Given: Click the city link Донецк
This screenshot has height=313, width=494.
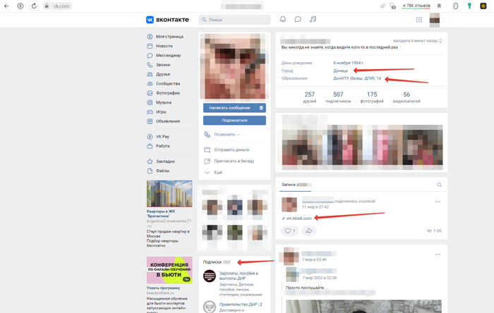Looking at the screenshot, I should [x=341, y=70].
